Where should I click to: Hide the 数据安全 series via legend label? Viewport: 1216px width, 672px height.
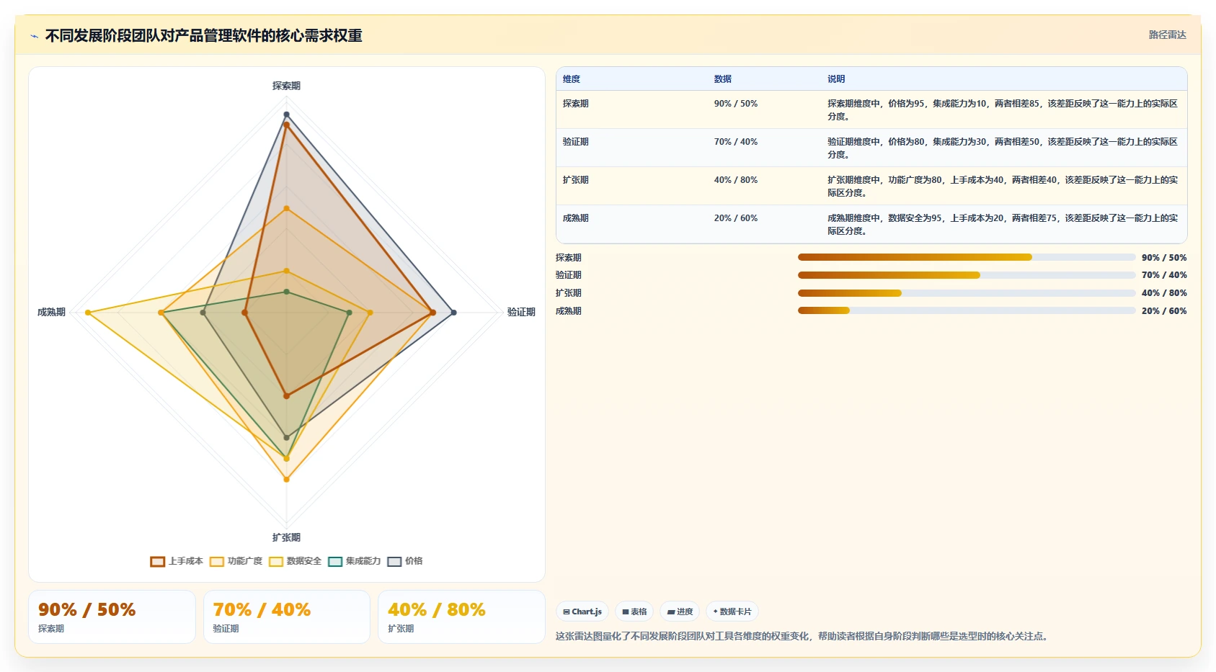[304, 561]
